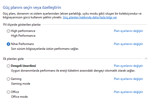Screen dimensions: 154x106
Task: Click the 'Gaming mode' description text
Action: pyautogui.click(x=21, y=84)
